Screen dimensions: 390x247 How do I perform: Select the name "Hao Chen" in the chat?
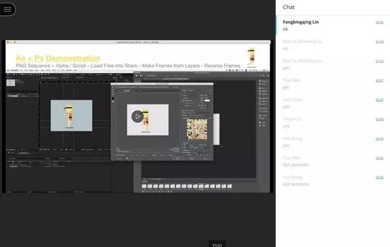pos(292,99)
